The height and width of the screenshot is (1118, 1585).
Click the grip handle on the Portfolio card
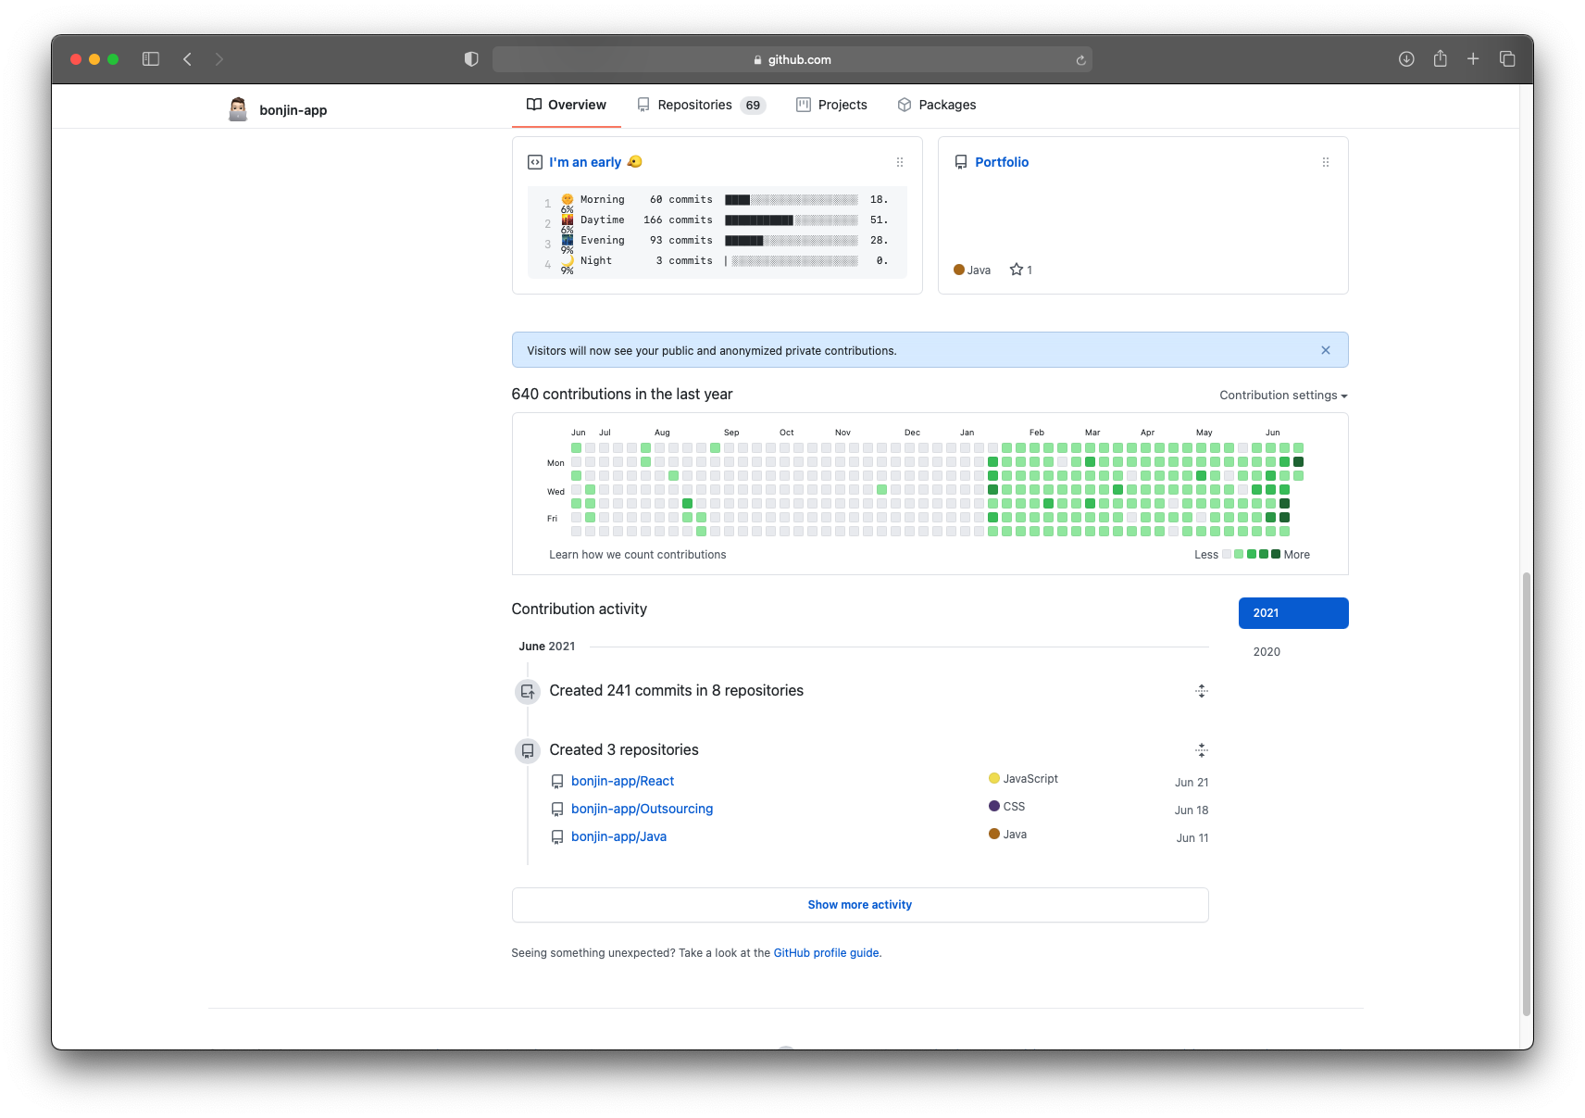pyautogui.click(x=1326, y=162)
